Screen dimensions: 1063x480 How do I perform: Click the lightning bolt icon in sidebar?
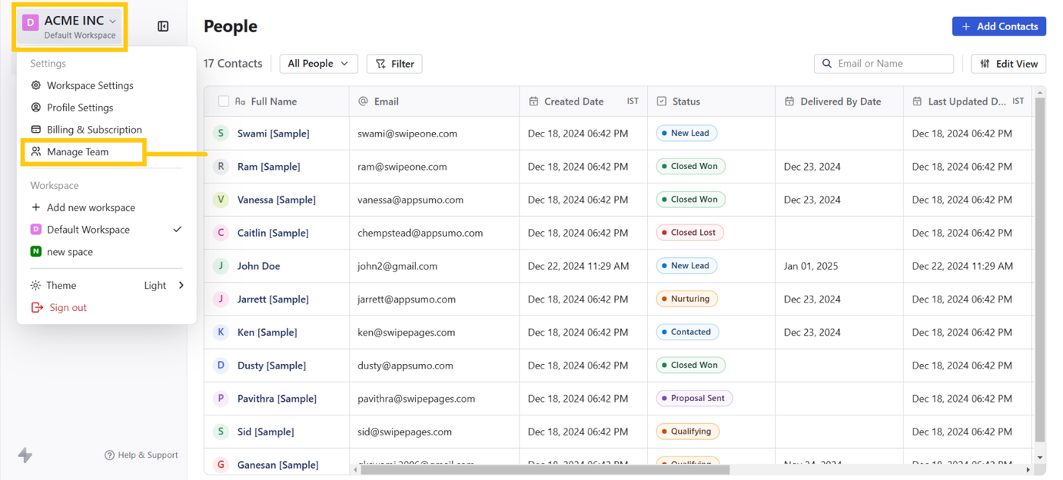pyautogui.click(x=25, y=455)
